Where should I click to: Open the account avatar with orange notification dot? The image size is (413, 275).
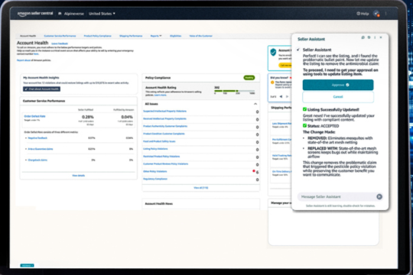tap(376, 14)
